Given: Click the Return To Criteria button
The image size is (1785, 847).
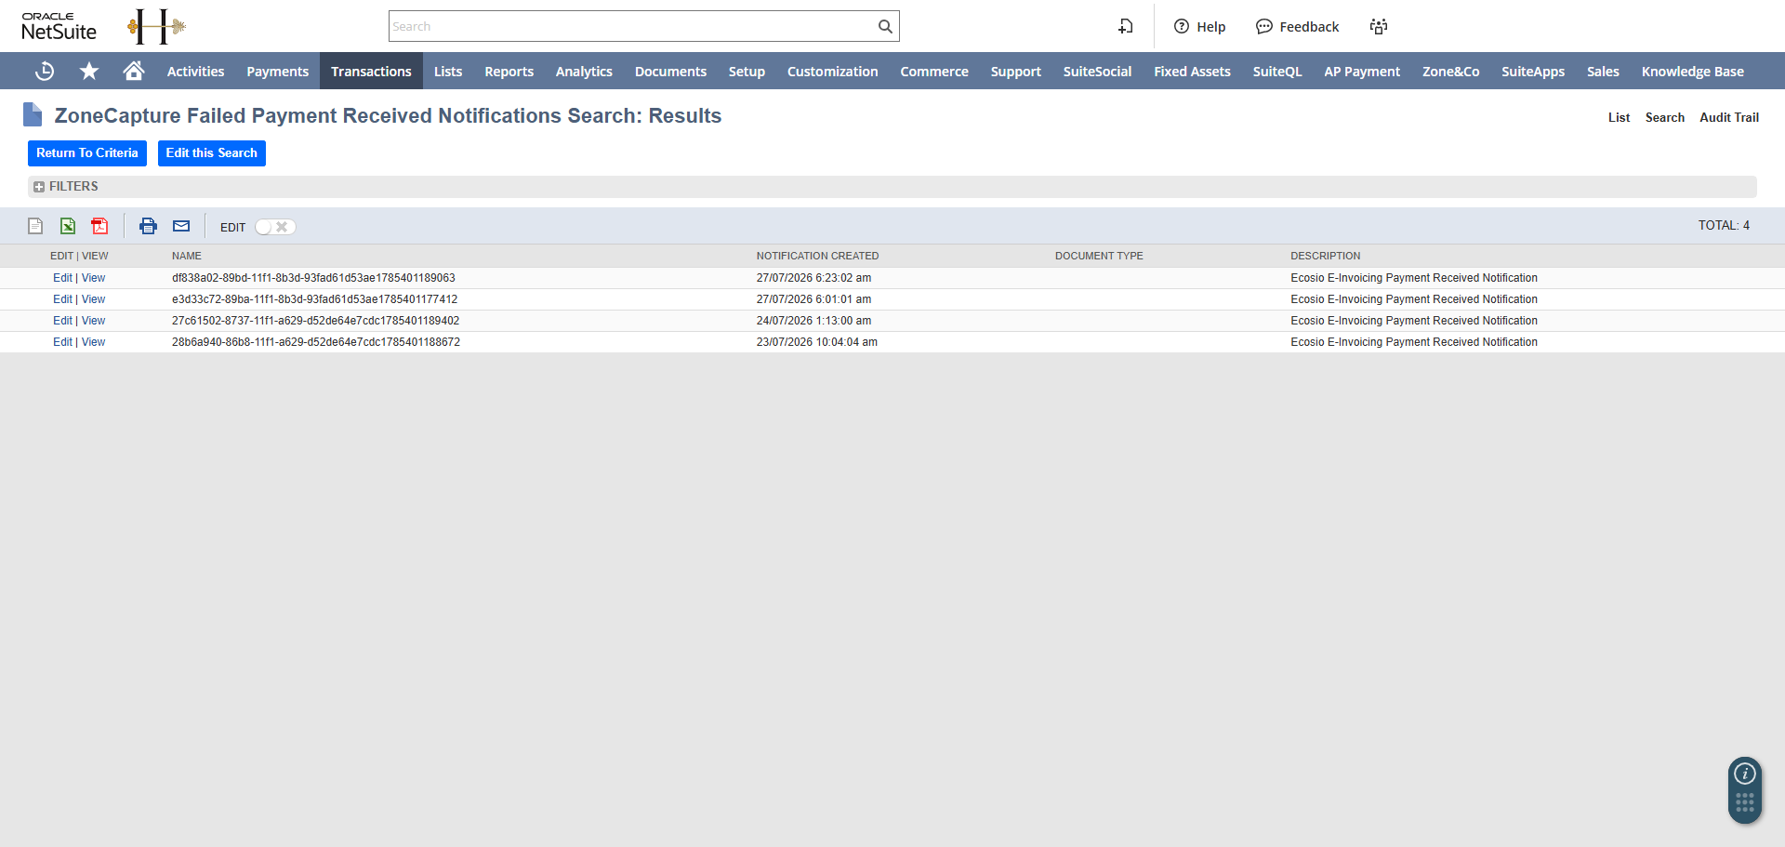Looking at the screenshot, I should [x=87, y=153].
